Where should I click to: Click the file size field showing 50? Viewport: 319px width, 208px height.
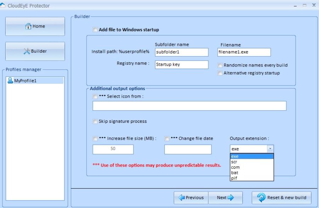(113, 149)
